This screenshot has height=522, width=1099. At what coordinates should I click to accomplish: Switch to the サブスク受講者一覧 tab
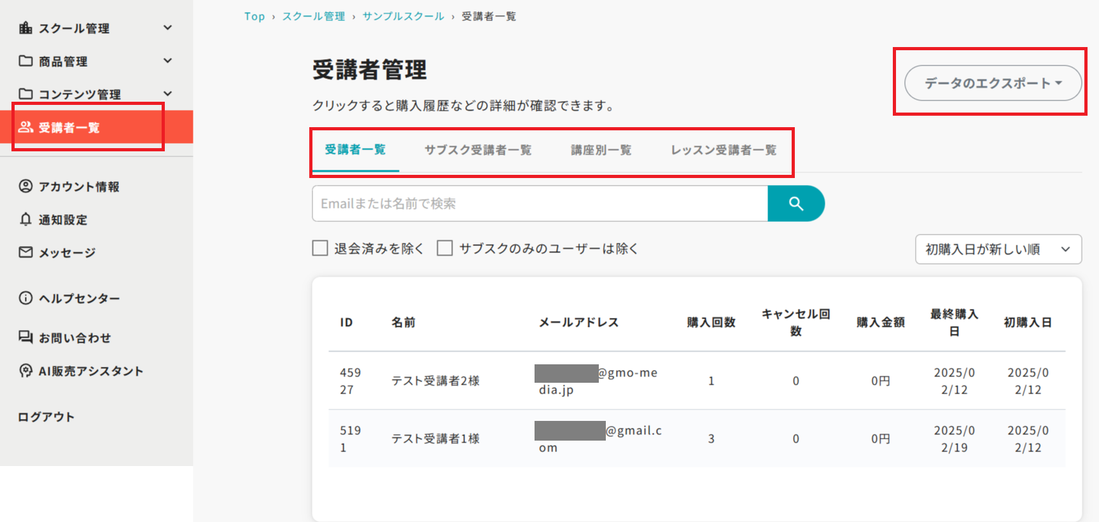click(478, 150)
